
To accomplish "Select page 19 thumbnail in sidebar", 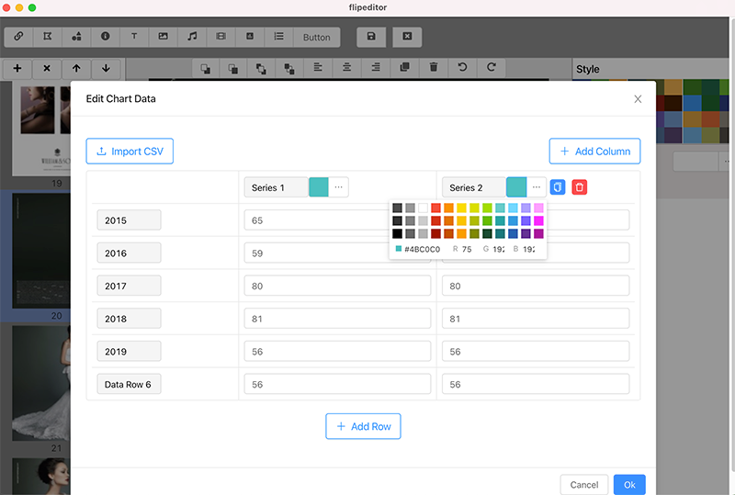I will coord(41,130).
